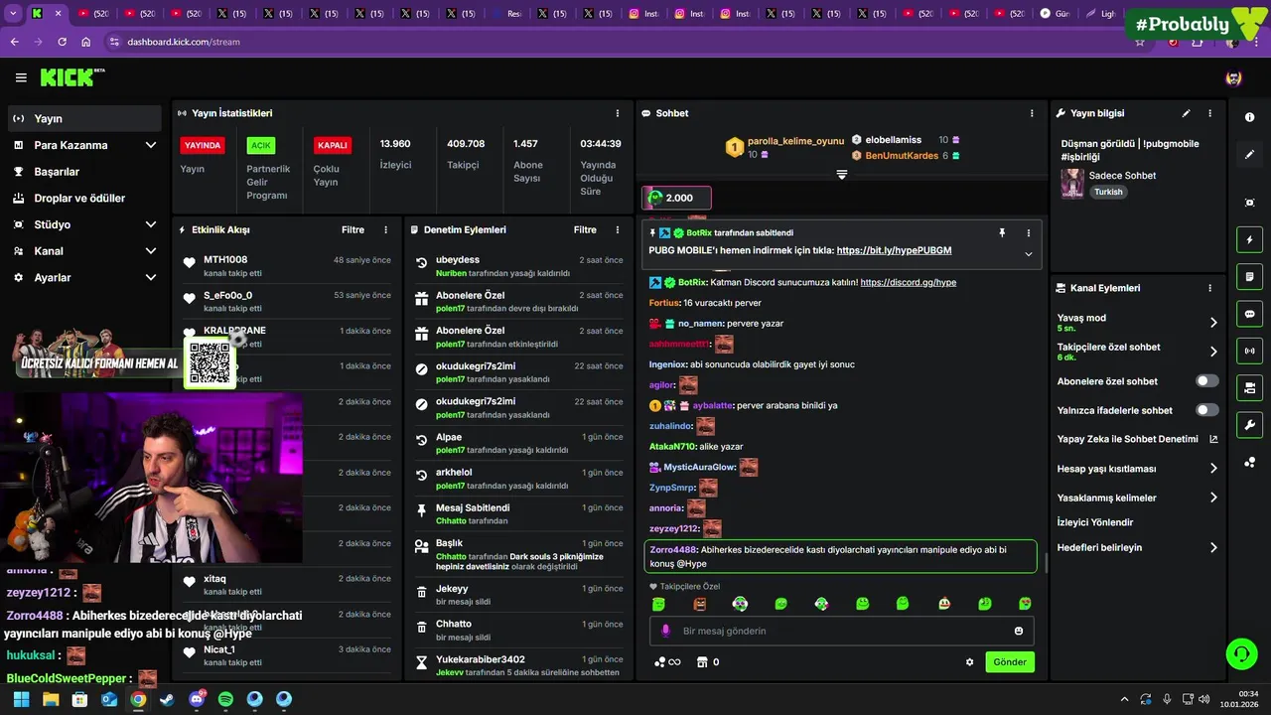
Task: Click the 2.000 reward badge in chat
Action: pyautogui.click(x=676, y=198)
